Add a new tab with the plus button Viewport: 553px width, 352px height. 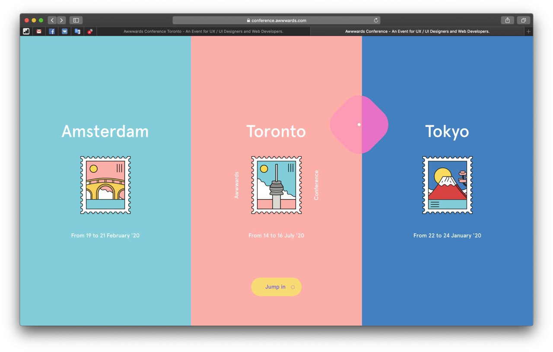(x=528, y=32)
